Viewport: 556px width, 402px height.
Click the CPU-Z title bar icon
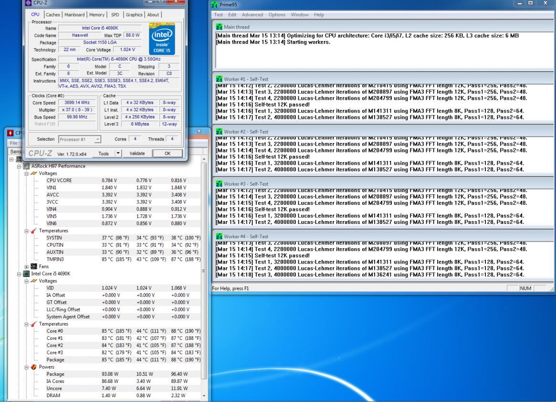pos(29,2)
